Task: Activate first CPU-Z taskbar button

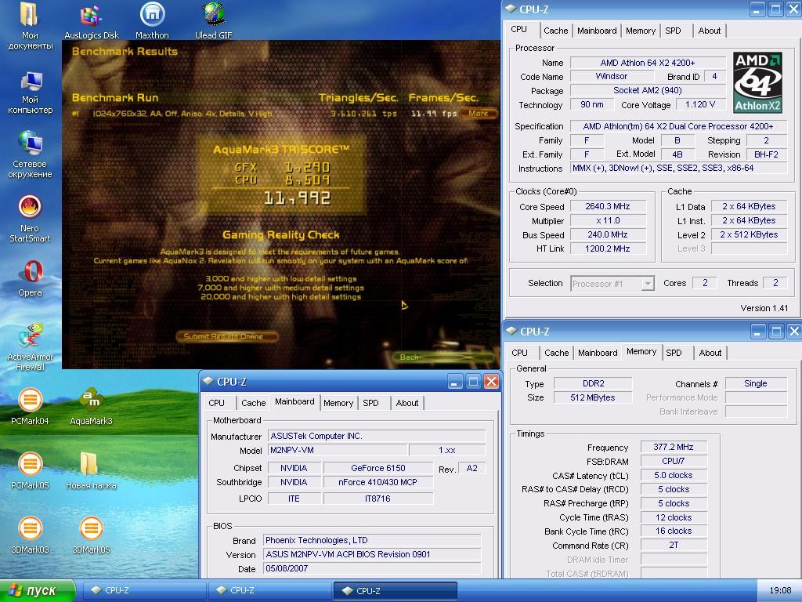Action: coord(145,590)
